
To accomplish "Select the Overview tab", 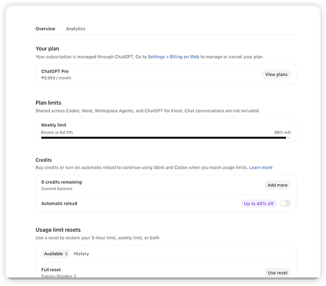I will tap(45, 29).
